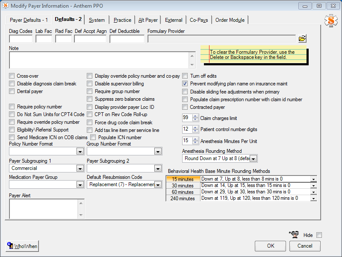Click the dollar medical emblem icon at top right
The height and width of the screenshot is (257, 342).
click(x=331, y=21)
